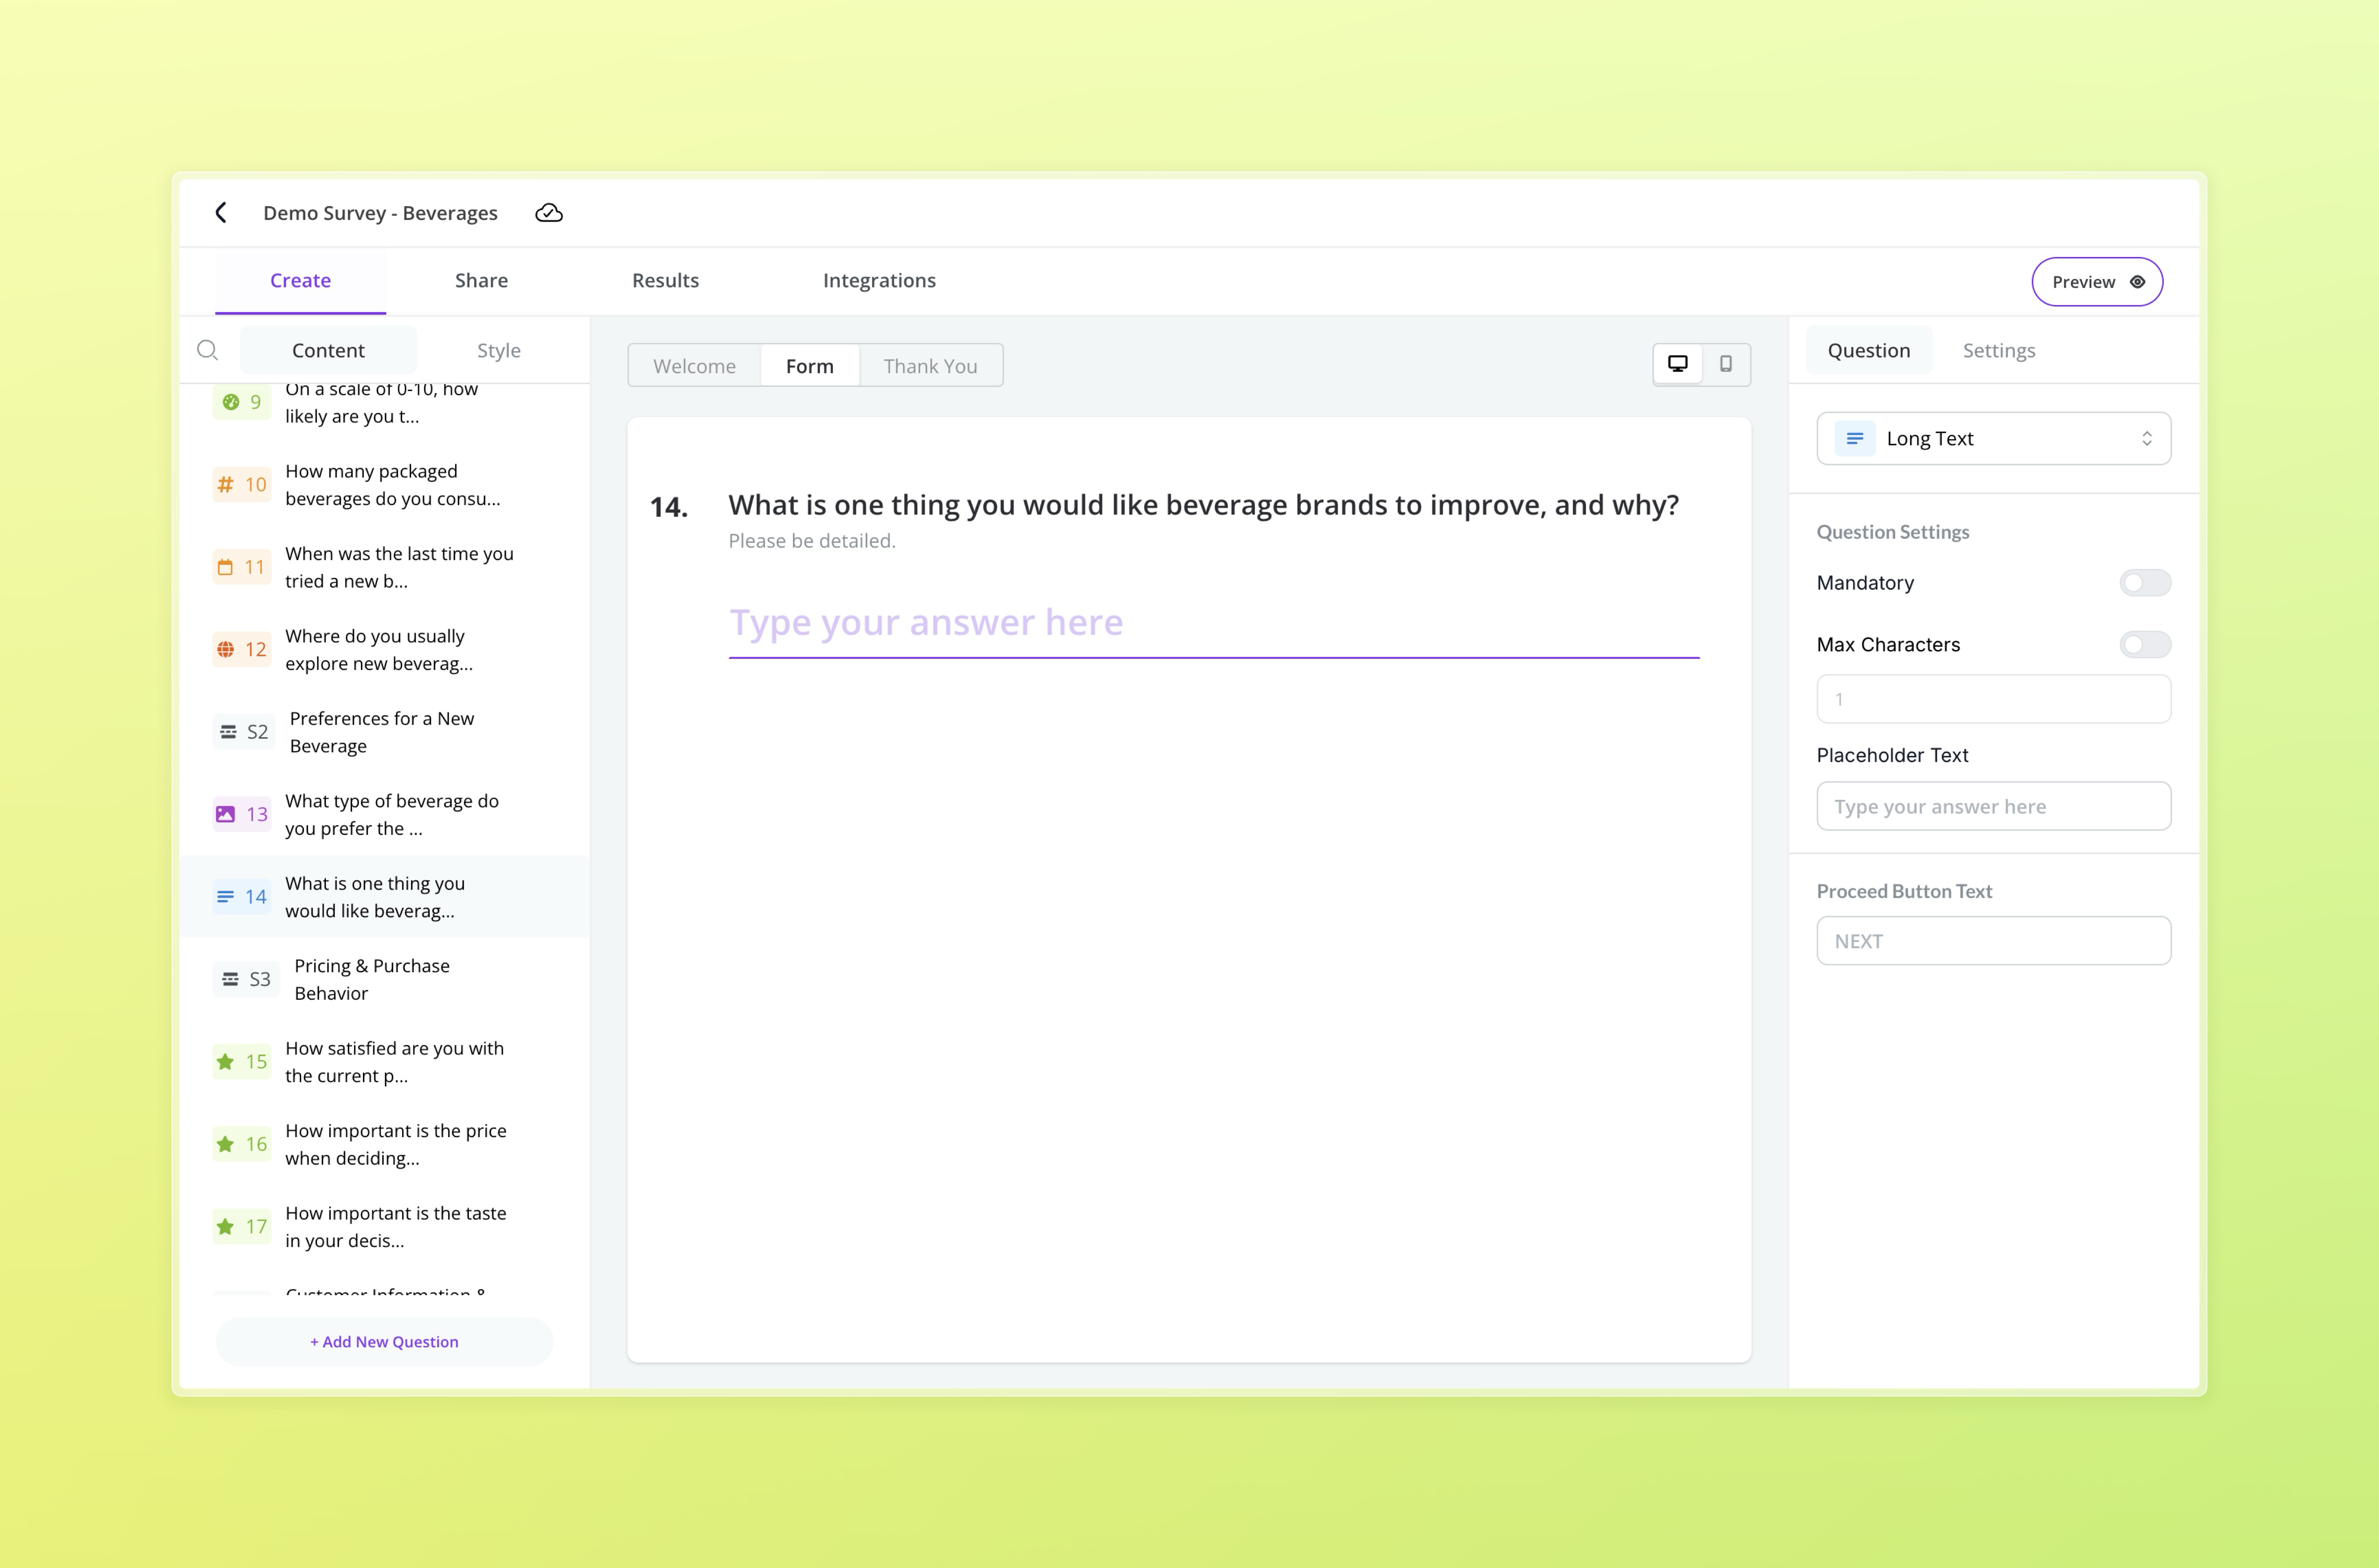Click the question 14 title text
The image size is (2379, 1568).
[1203, 505]
